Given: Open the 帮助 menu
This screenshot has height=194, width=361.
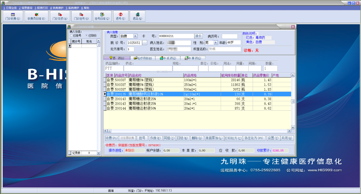Looking at the screenshot, I should (x=85, y=8).
